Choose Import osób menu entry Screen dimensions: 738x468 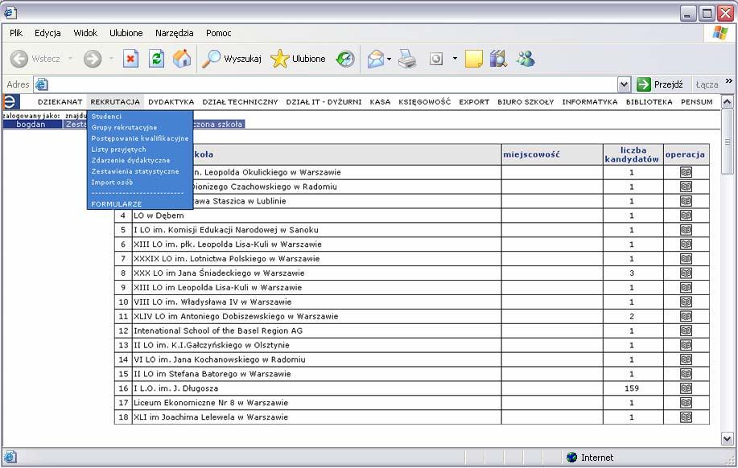[112, 182]
